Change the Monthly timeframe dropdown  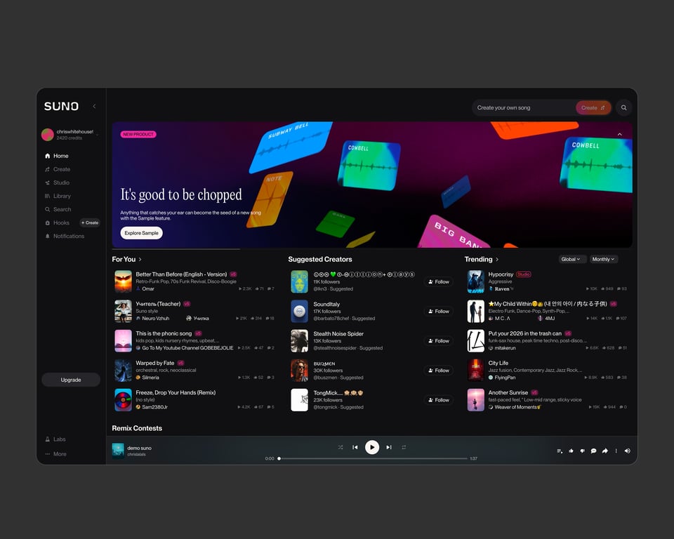pyautogui.click(x=603, y=259)
